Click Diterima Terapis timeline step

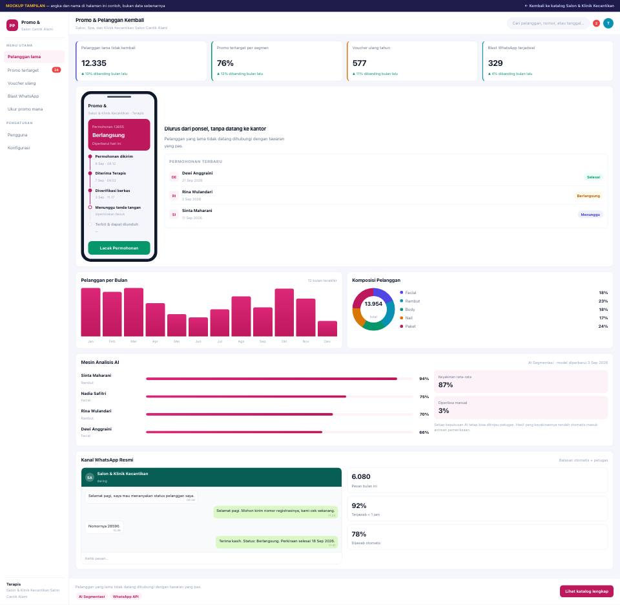(119, 176)
